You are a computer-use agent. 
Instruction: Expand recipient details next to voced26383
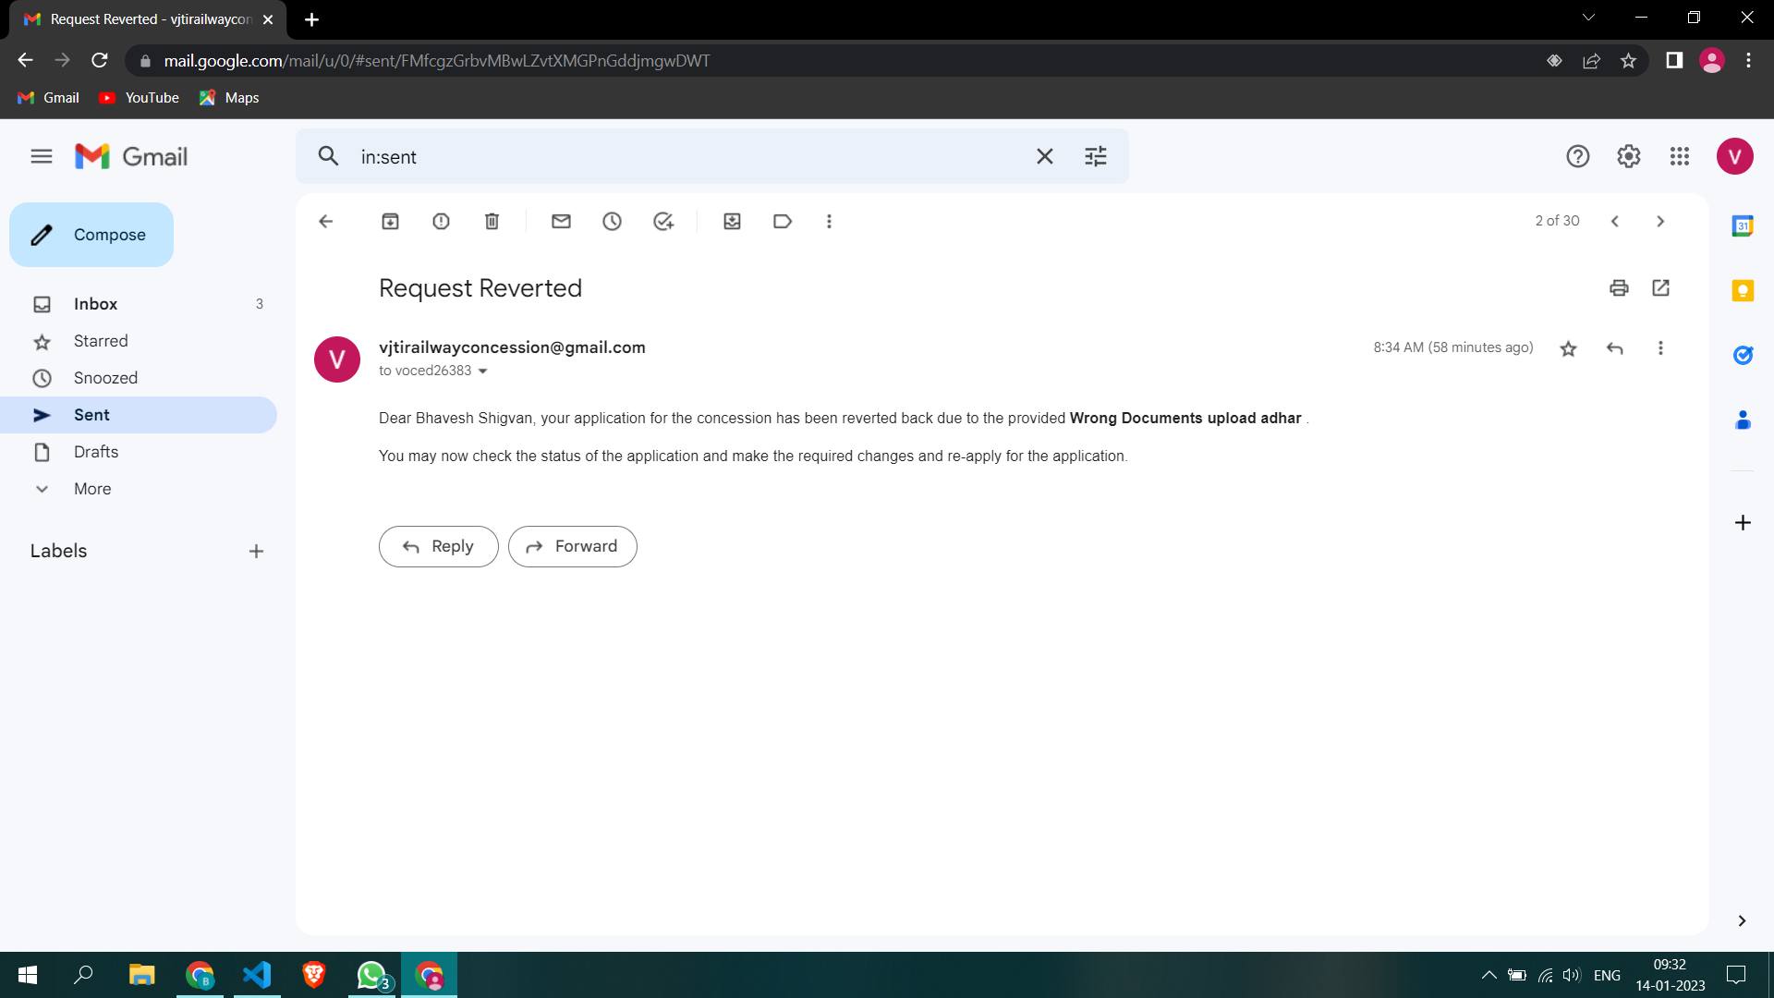pos(482,371)
